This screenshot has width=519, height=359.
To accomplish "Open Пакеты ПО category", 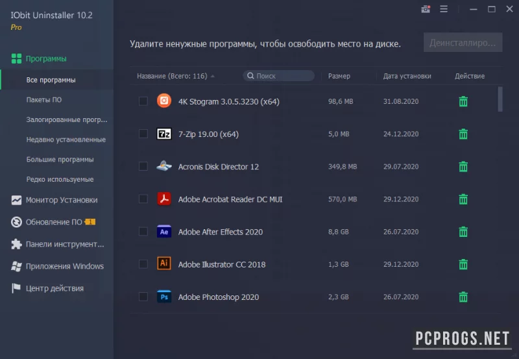I will tap(43, 100).
